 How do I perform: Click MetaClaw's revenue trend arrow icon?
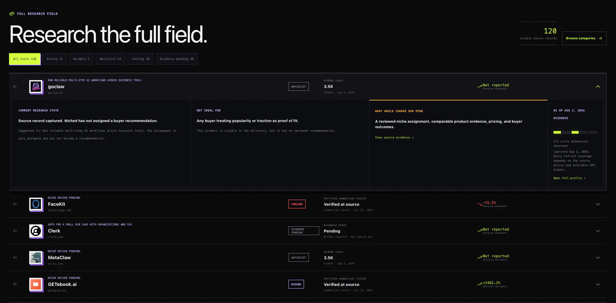pyautogui.click(x=480, y=257)
